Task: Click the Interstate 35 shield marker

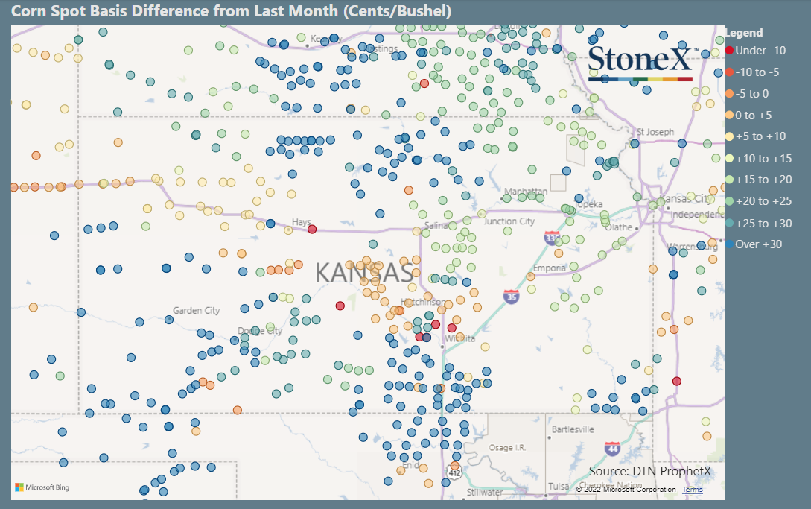Action: pyautogui.click(x=511, y=297)
